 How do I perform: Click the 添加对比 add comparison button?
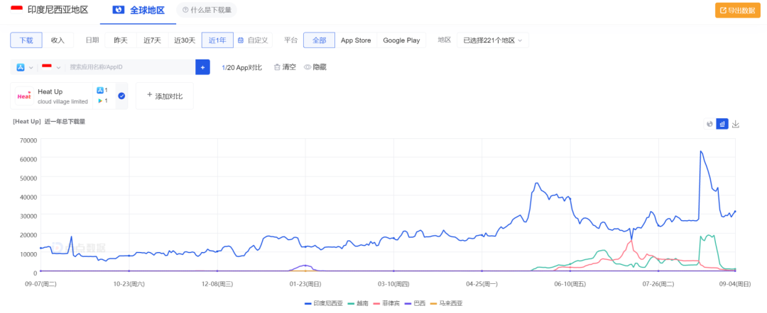164,96
